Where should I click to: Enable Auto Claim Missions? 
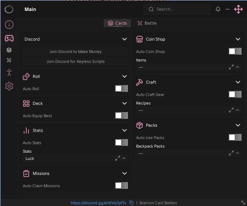121,186
